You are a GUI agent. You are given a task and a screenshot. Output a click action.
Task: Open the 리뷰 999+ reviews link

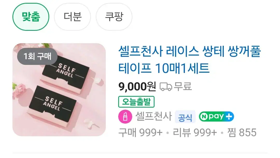point(195,132)
